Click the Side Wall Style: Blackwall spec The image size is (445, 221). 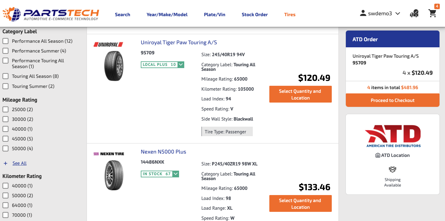click(227, 119)
